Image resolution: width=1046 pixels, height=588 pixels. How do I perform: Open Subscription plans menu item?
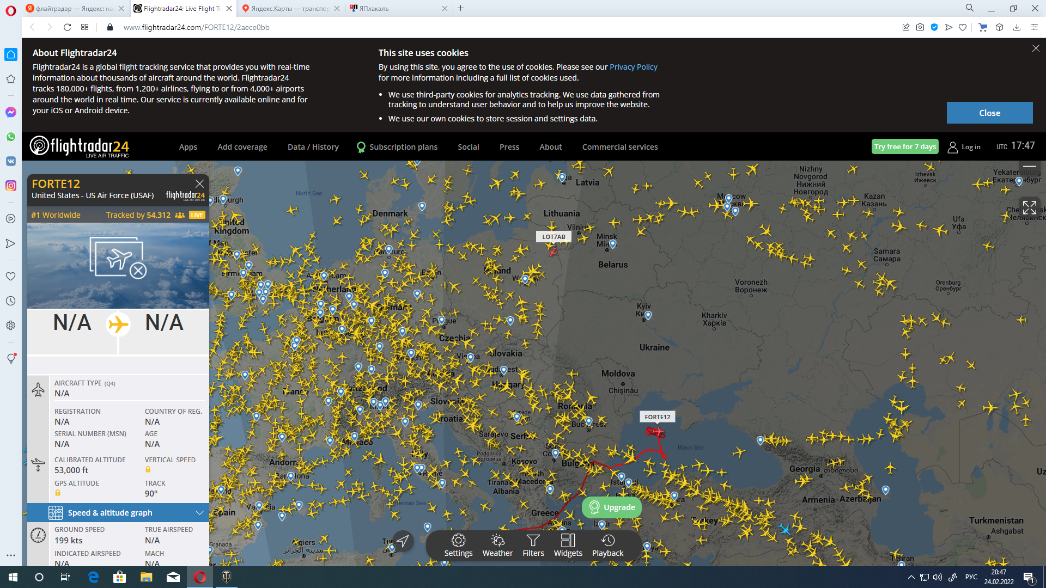(x=403, y=147)
